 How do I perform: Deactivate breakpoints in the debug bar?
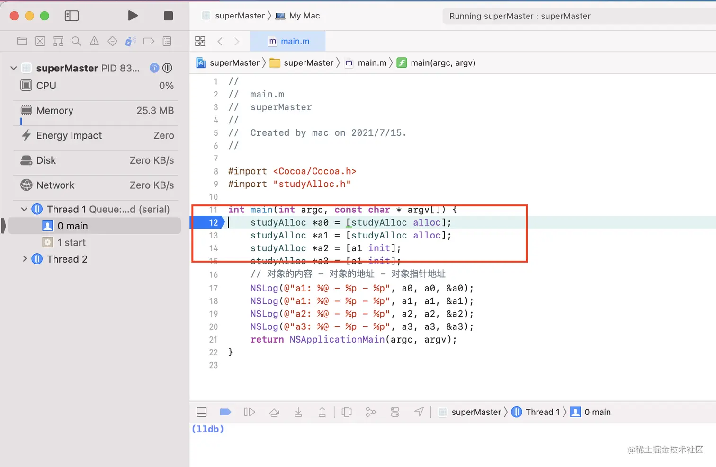coord(225,412)
